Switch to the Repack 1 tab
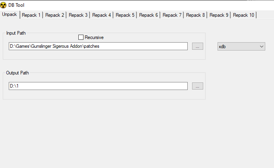The width and height of the screenshot is (274, 168). click(x=31, y=15)
